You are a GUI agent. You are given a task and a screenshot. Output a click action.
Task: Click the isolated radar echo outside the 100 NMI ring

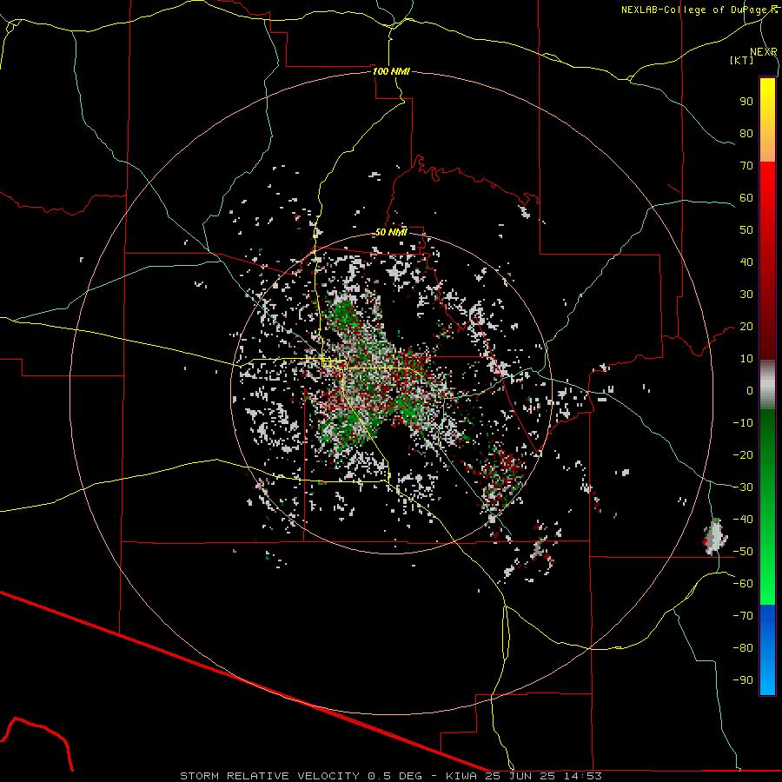(x=715, y=537)
